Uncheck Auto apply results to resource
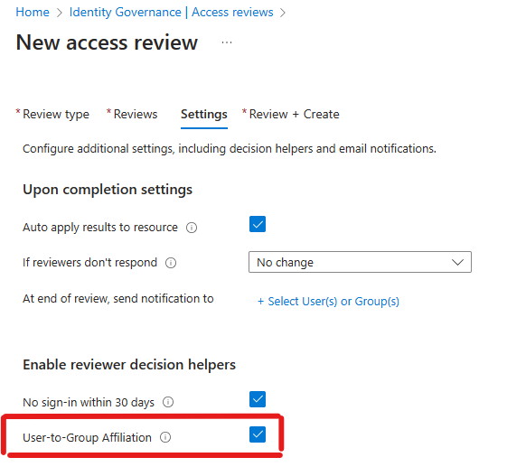This screenshot has height=476, width=507. (x=258, y=224)
